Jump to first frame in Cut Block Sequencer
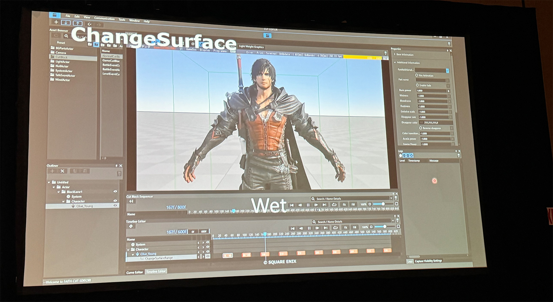The height and width of the screenshot is (302, 553). pyautogui.click(x=291, y=205)
